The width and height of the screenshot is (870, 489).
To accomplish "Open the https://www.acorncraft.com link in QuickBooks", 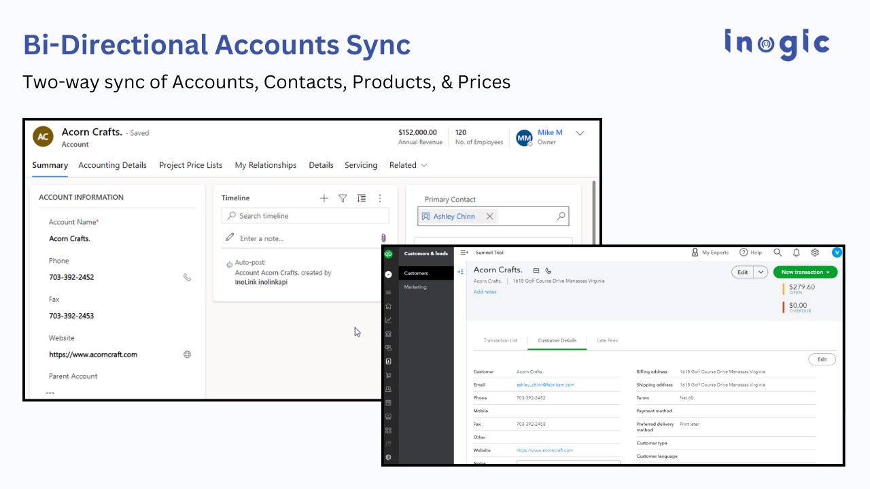I will [544, 450].
